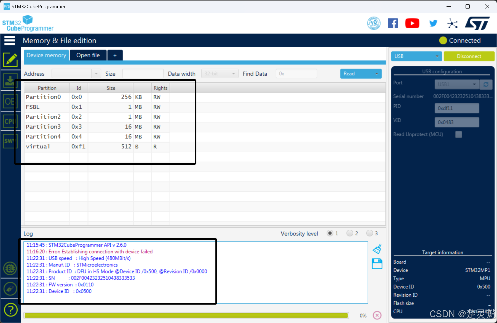The height and width of the screenshot is (323, 497).
Task: Open the hamburger main menu
Action: (x=9, y=40)
